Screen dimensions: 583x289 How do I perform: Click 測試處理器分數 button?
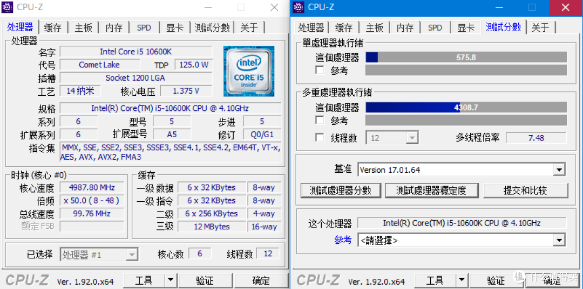pyautogui.click(x=341, y=191)
